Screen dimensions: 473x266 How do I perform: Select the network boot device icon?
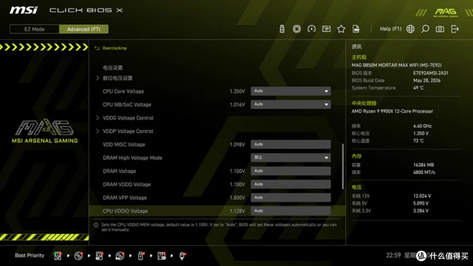[182, 256]
